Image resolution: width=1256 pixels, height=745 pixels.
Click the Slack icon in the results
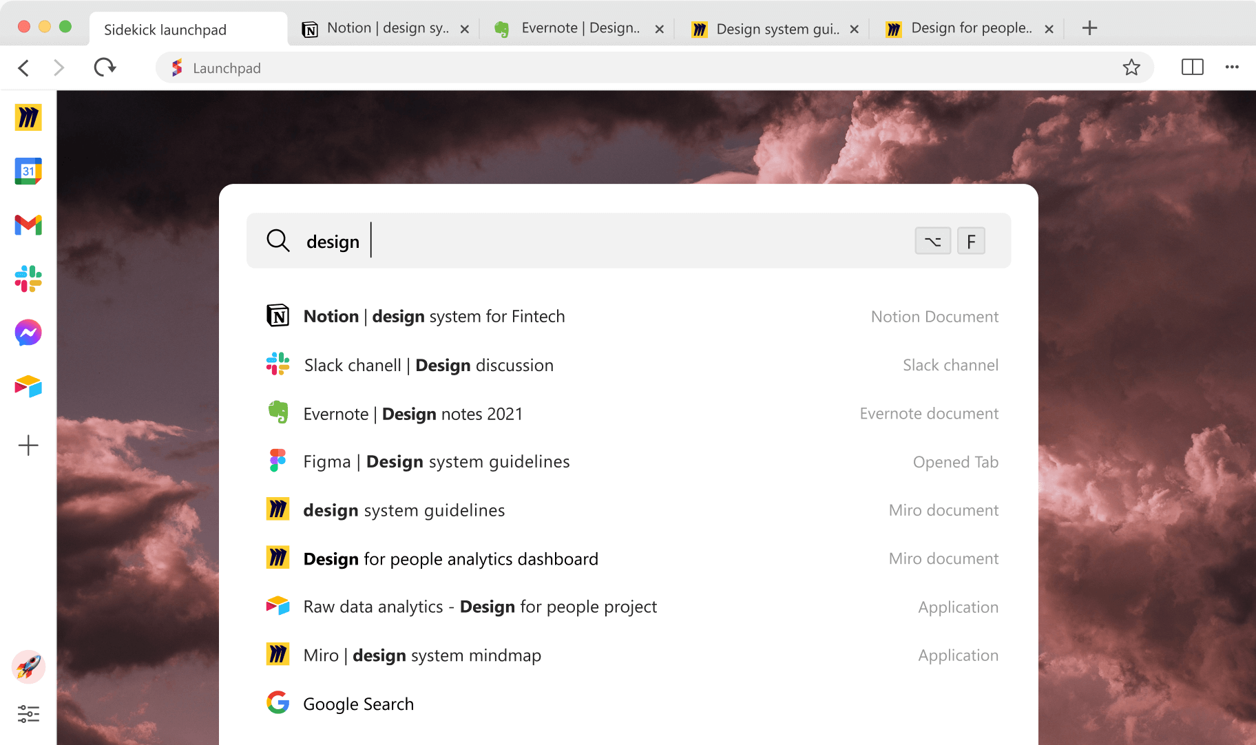(278, 364)
